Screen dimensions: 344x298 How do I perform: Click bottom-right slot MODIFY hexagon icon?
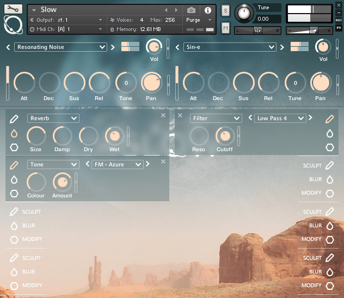tap(330, 285)
